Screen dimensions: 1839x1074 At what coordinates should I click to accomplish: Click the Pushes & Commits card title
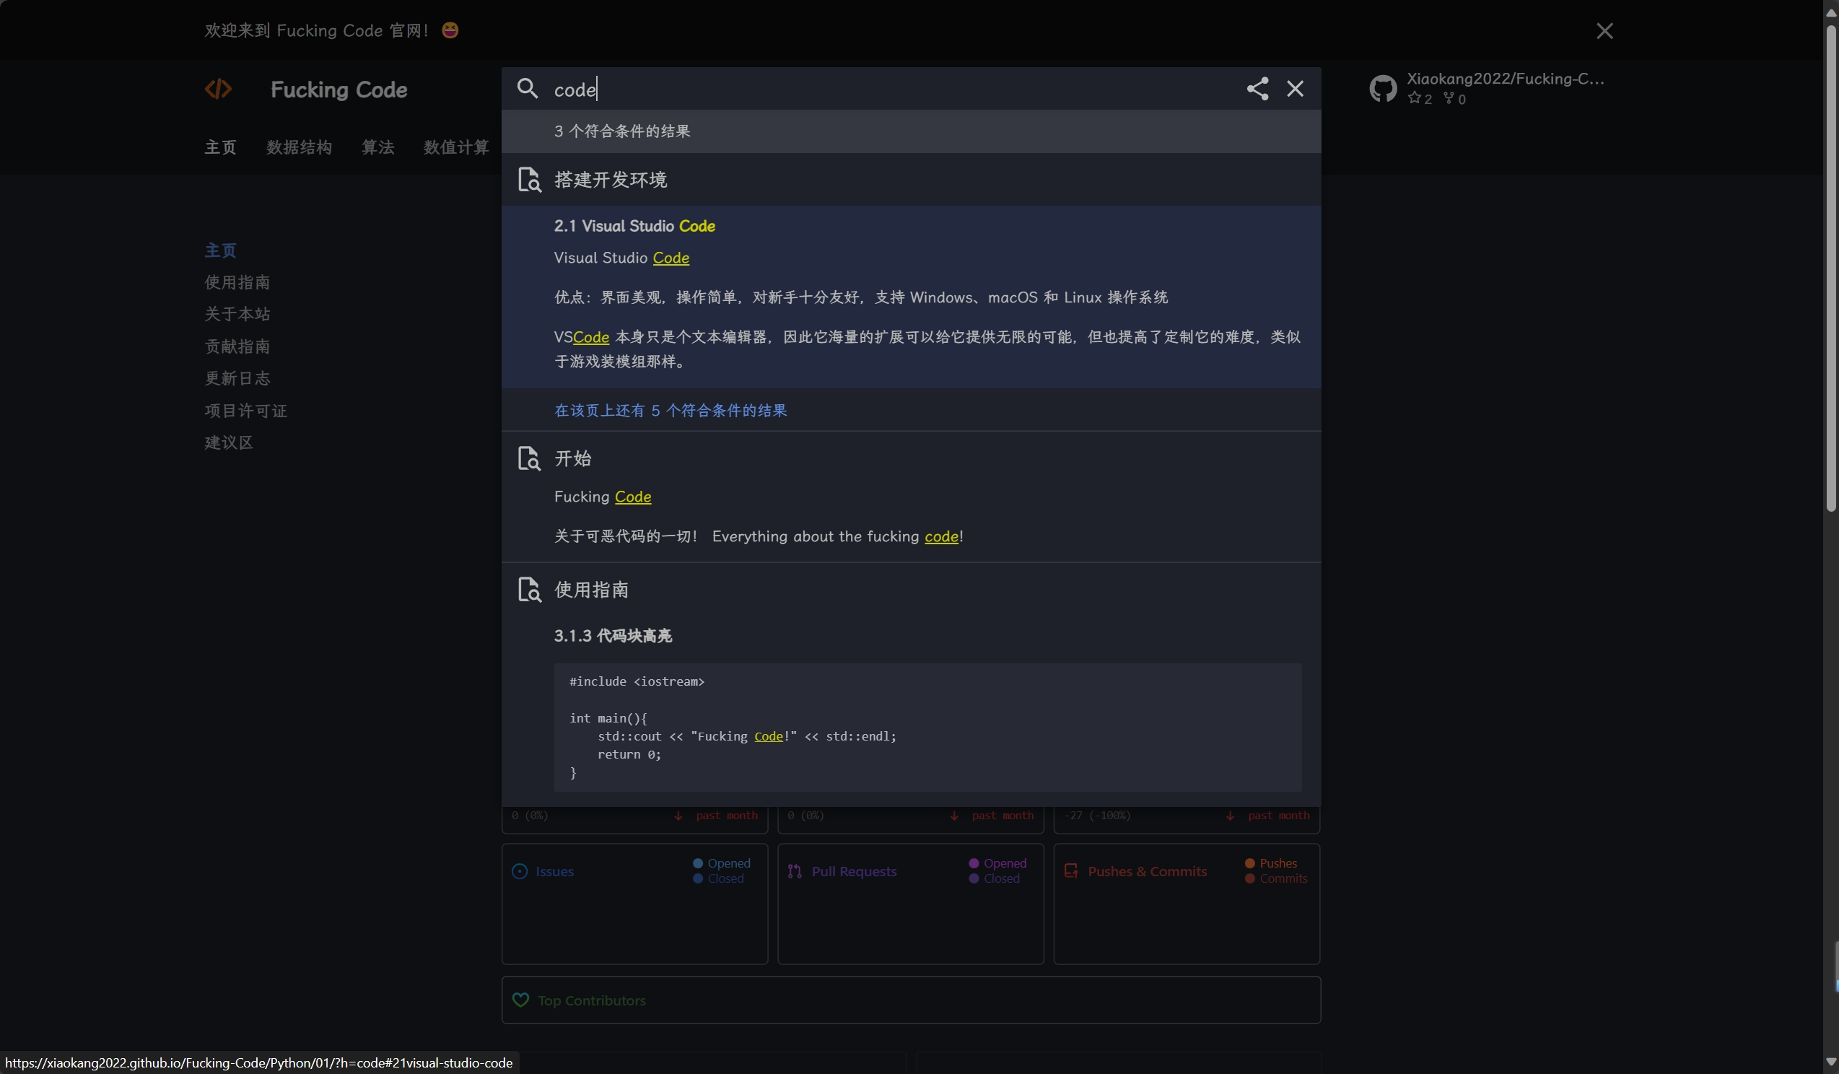[1147, 871]
